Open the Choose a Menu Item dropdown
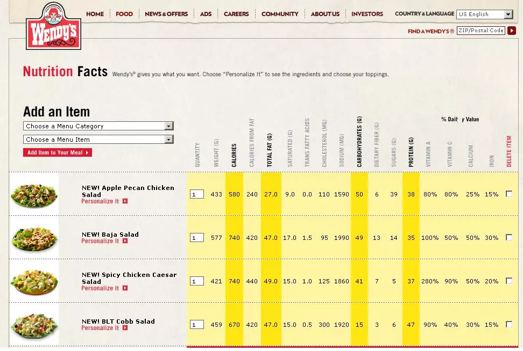523x351 pixels. point(98,140)
